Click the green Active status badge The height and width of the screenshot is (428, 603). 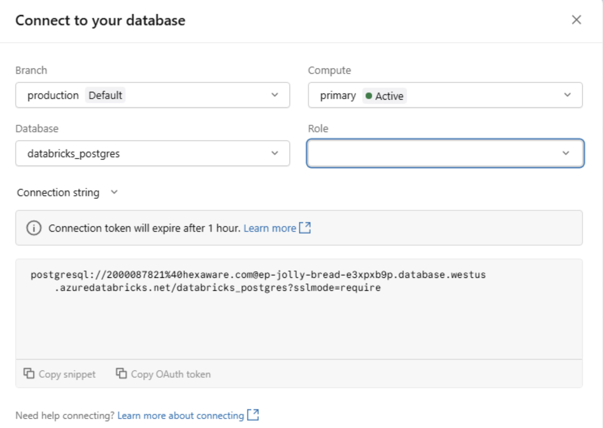[x=384, y=96]
